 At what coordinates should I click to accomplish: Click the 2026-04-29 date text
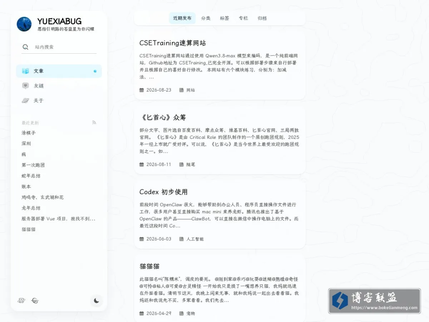coord(159,313)
